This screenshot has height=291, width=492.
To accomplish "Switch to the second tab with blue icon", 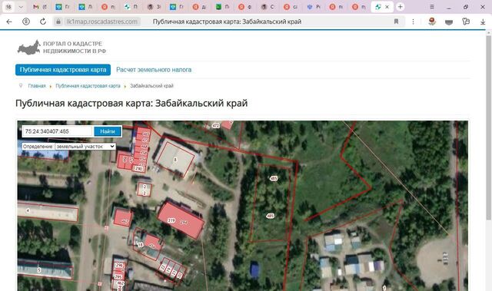I will (x=85, y=7).
